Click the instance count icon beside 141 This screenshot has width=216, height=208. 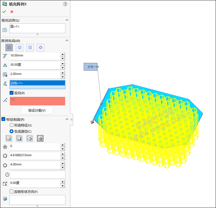(x=5, y=100)
